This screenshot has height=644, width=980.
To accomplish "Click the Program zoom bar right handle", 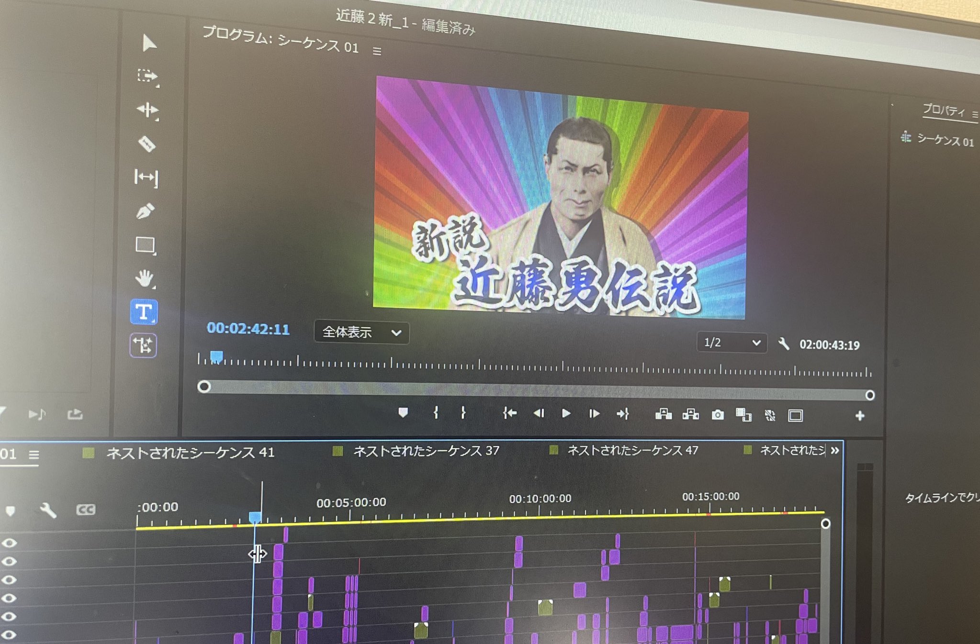I will [870, 395].
